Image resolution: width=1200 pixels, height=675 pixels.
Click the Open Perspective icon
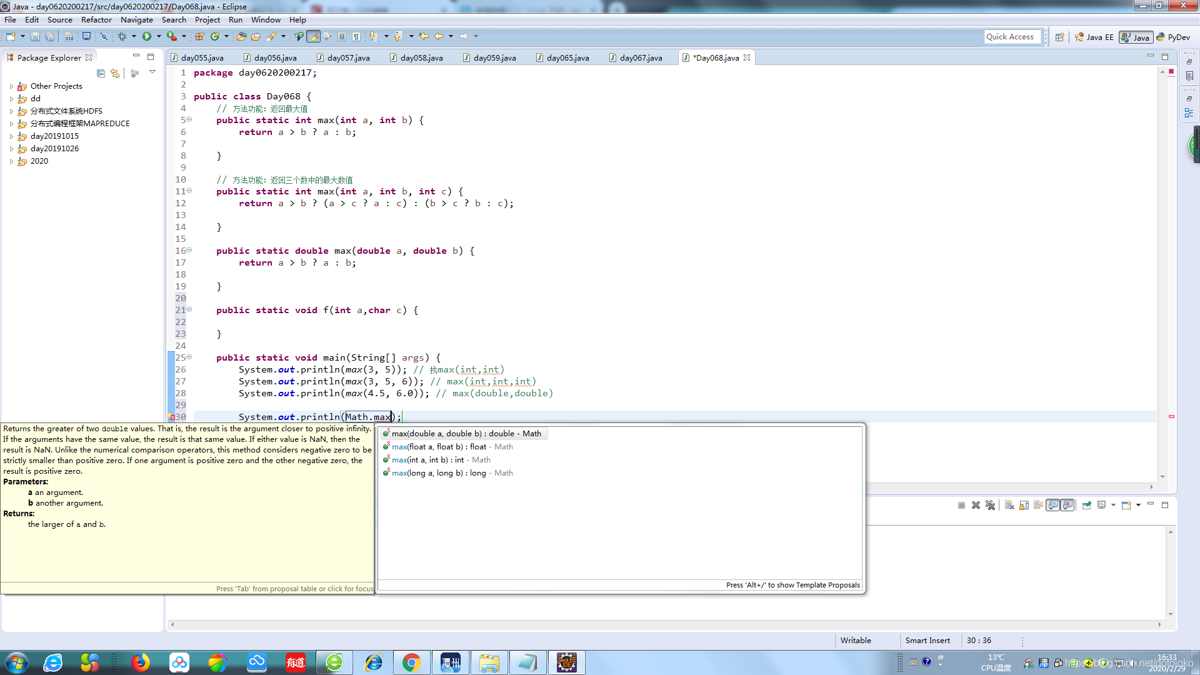pos(1059,37)
